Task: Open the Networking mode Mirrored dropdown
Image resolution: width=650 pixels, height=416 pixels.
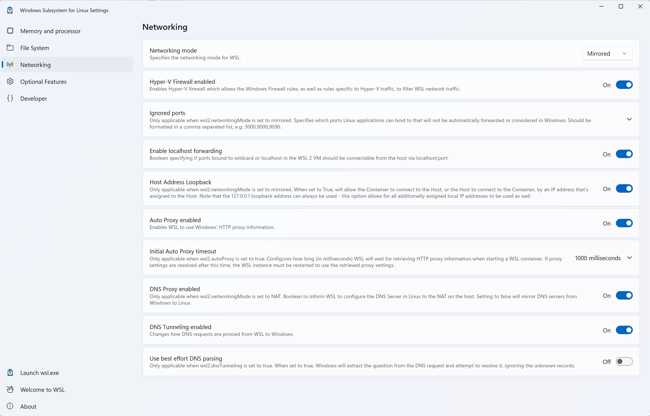Action: click(607, 53)
